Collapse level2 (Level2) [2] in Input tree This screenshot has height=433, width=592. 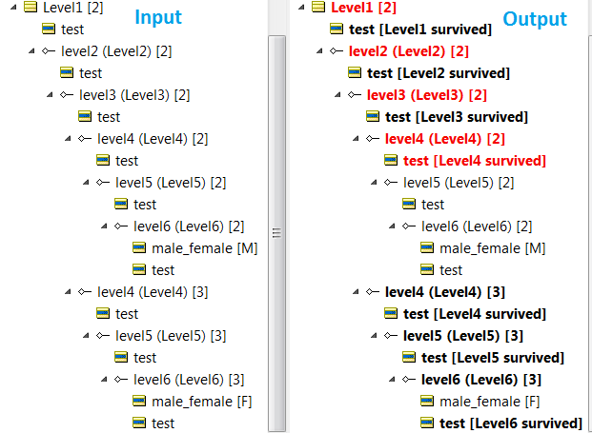(x=31, y=50)
